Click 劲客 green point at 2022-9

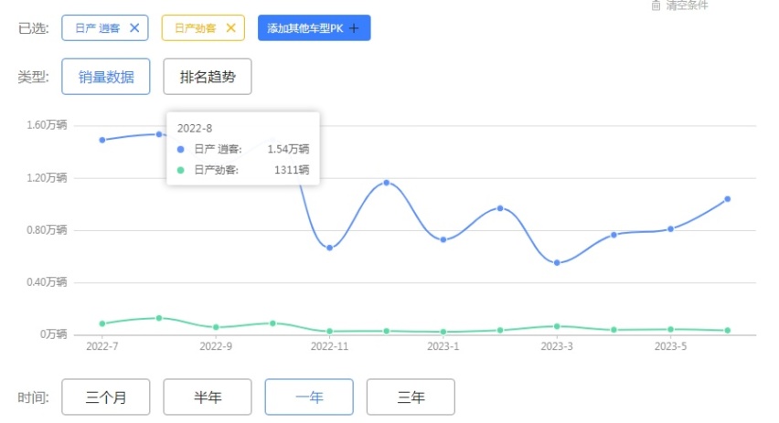click(216, 327)
